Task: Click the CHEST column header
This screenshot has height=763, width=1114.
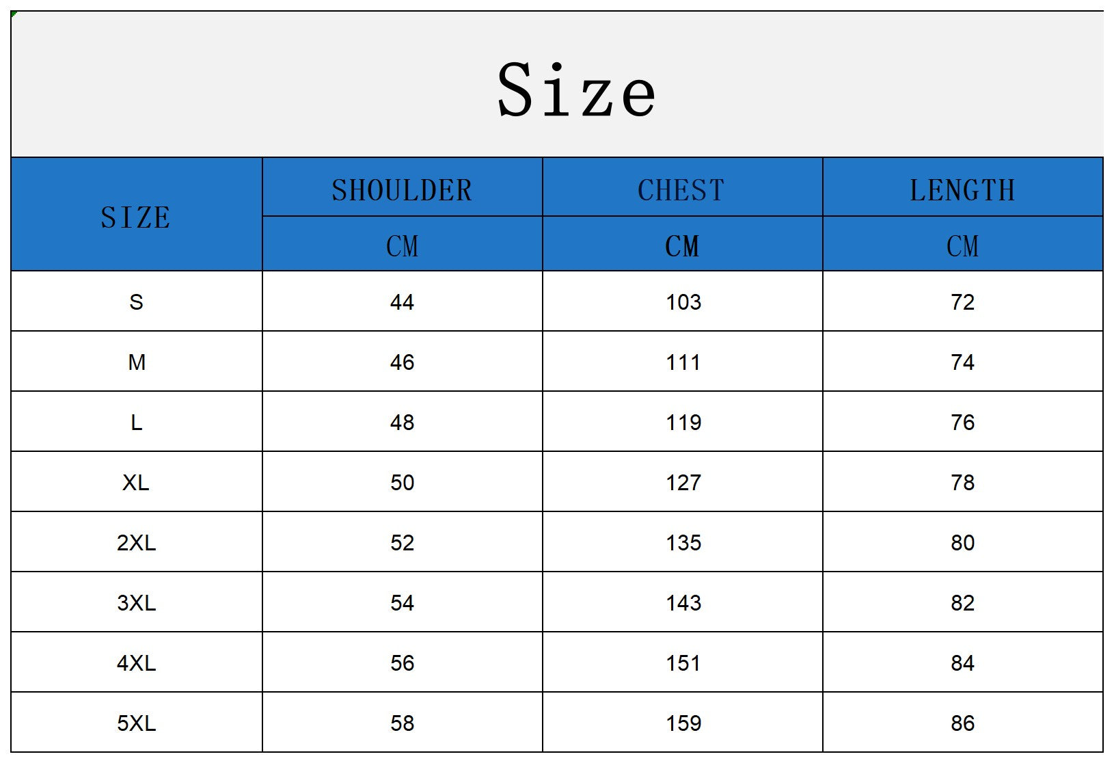Action: pos(681,190)
